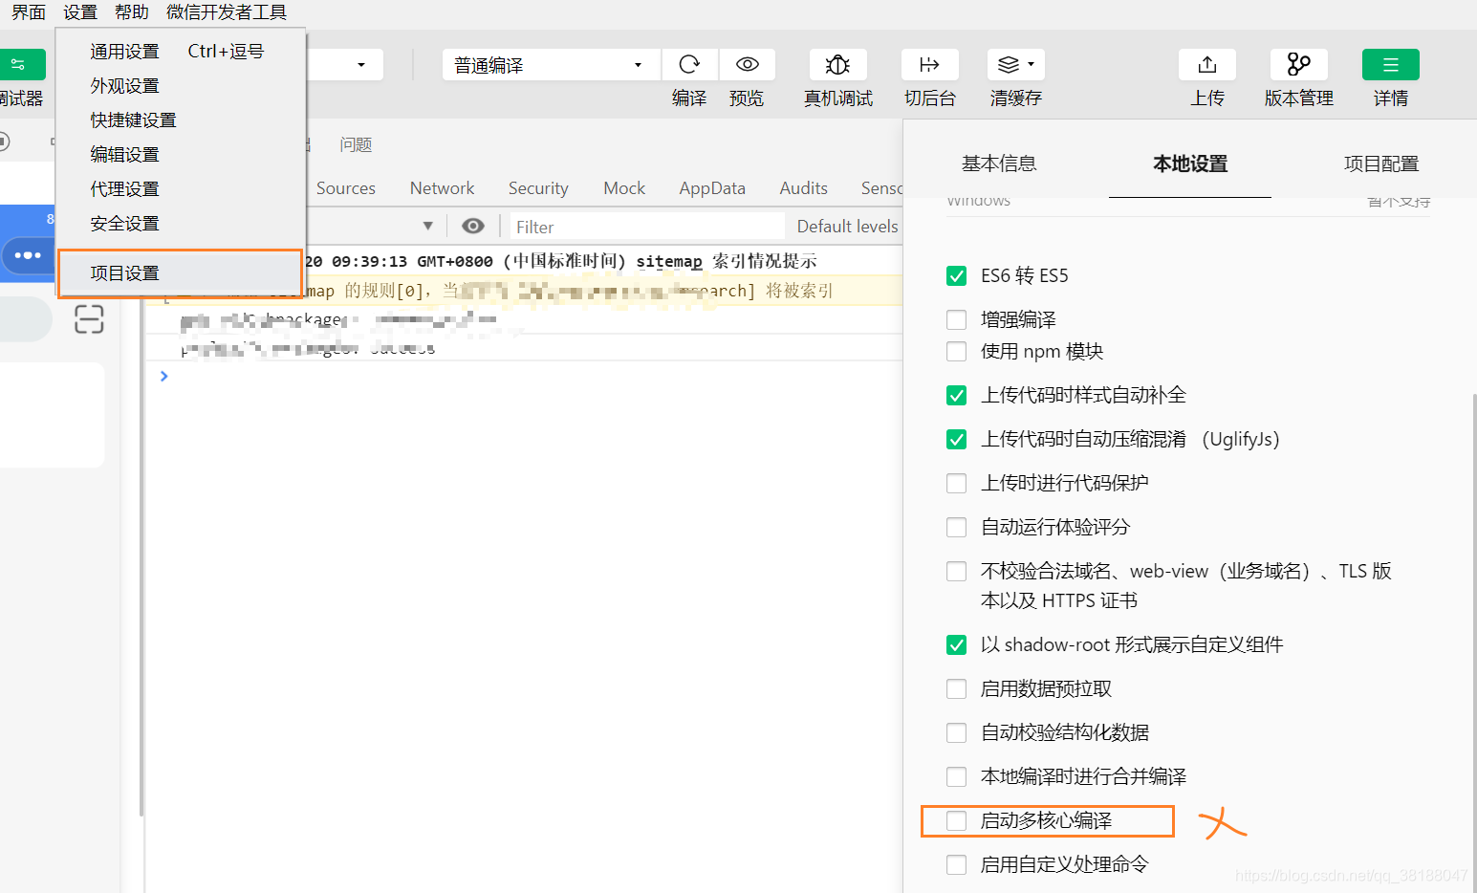Open the clear cache dropdown arrow
The height and width of the screenshot is (893, 1477).
pyautogui.click(x=1031, y=64)
